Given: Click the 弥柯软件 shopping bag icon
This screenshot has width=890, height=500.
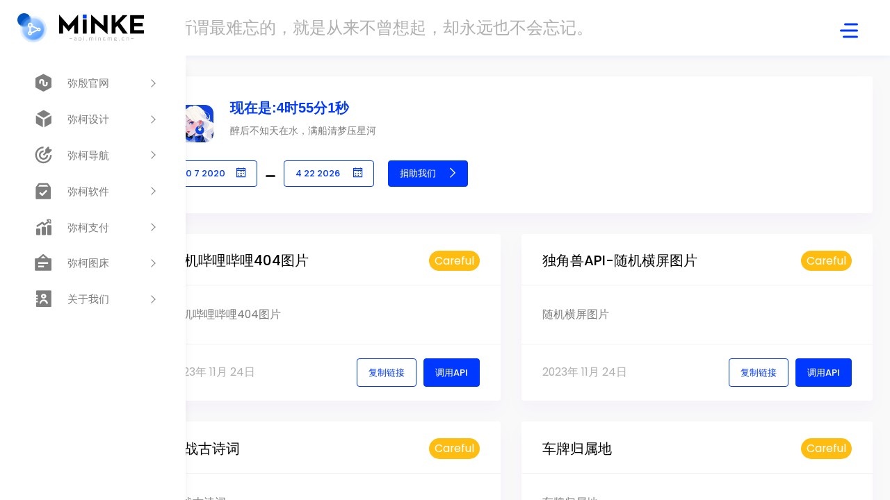Looking at the screenshot, I should 43,192.
